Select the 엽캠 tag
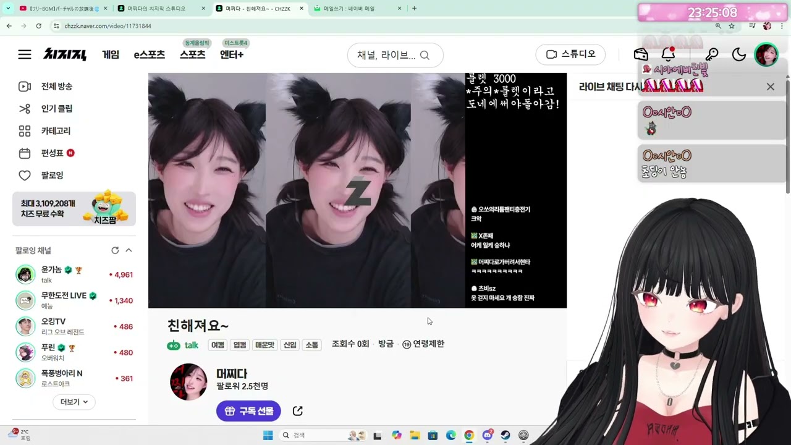Viewport: 791px width, 445px height. tap(240, 345)
